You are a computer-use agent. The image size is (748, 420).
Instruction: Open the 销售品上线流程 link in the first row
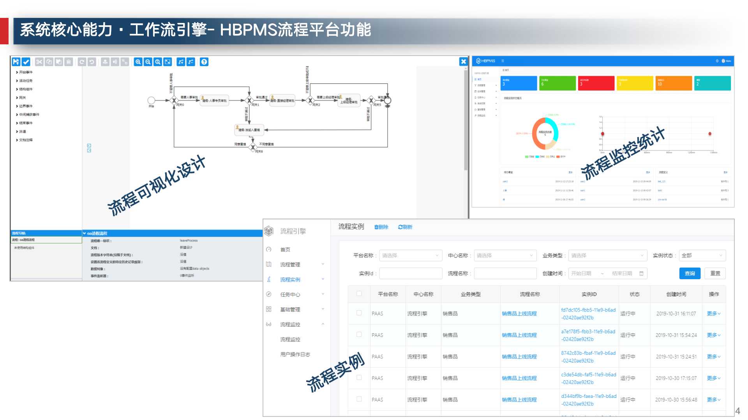tap(519, 313)
